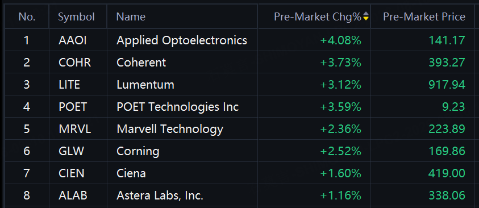Sort by Pre-Market Chg% arrow icon
The height and width of the screenshot is (208, 479).
point(366,16)
